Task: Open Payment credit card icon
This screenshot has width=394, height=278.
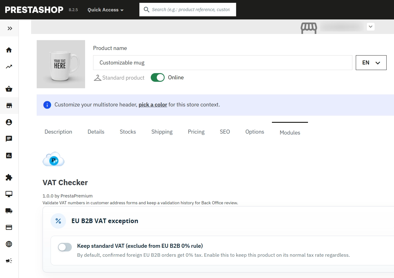Action: tap(9, 227)
